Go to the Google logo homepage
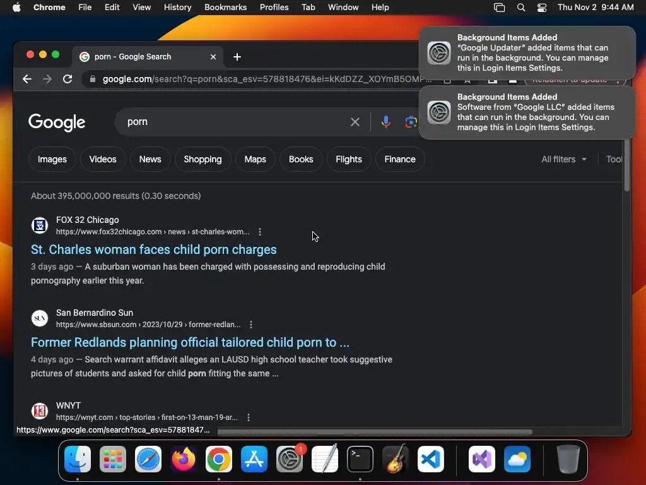Viewport: 646px width, 485px height. [x=57, y=123]
